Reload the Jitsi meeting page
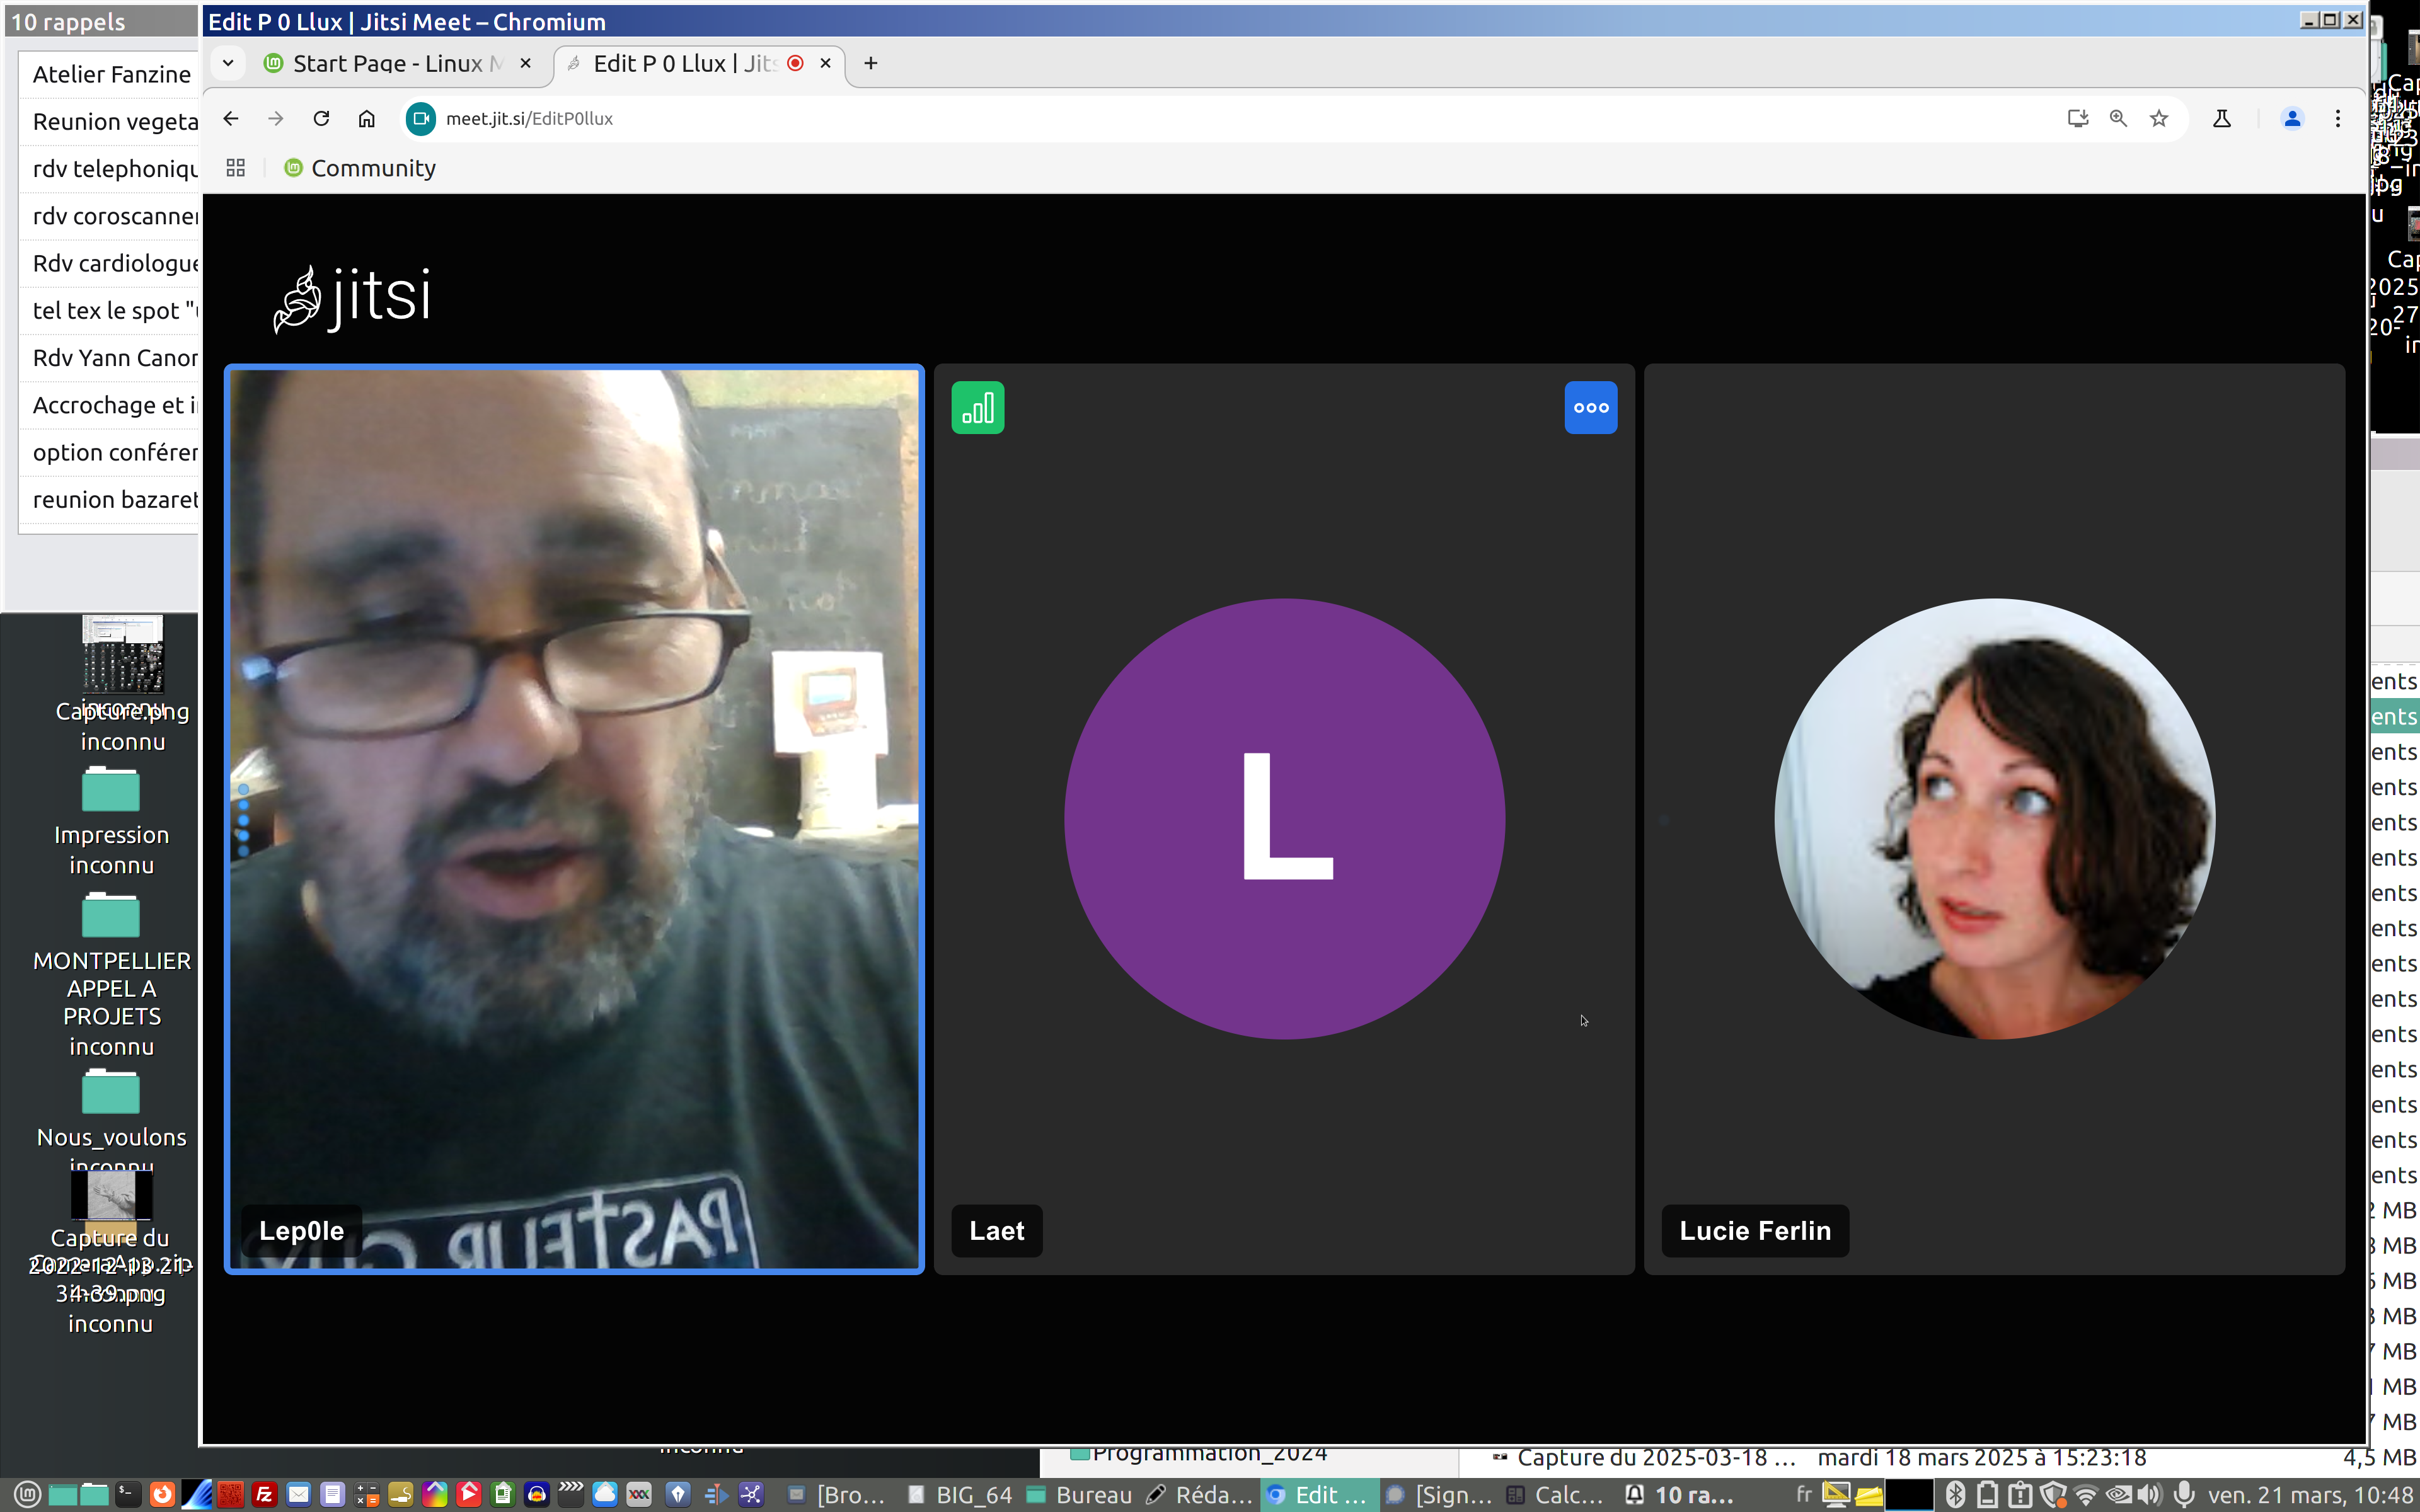 point(321,119)
